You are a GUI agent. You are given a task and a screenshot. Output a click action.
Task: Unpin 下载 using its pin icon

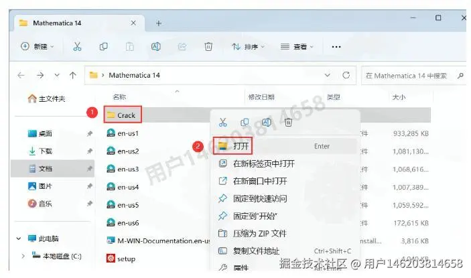click(90, 151)
